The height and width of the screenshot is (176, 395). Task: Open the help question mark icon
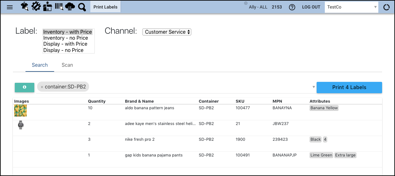click(292, 7)
